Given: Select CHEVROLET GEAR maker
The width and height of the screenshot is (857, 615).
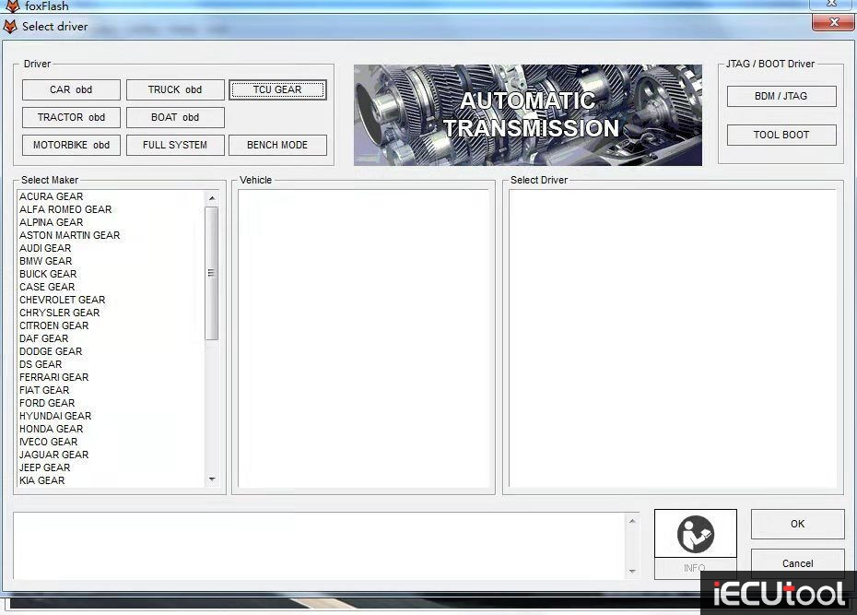Looking at the screenshot, I should click(x=63, y=300).
